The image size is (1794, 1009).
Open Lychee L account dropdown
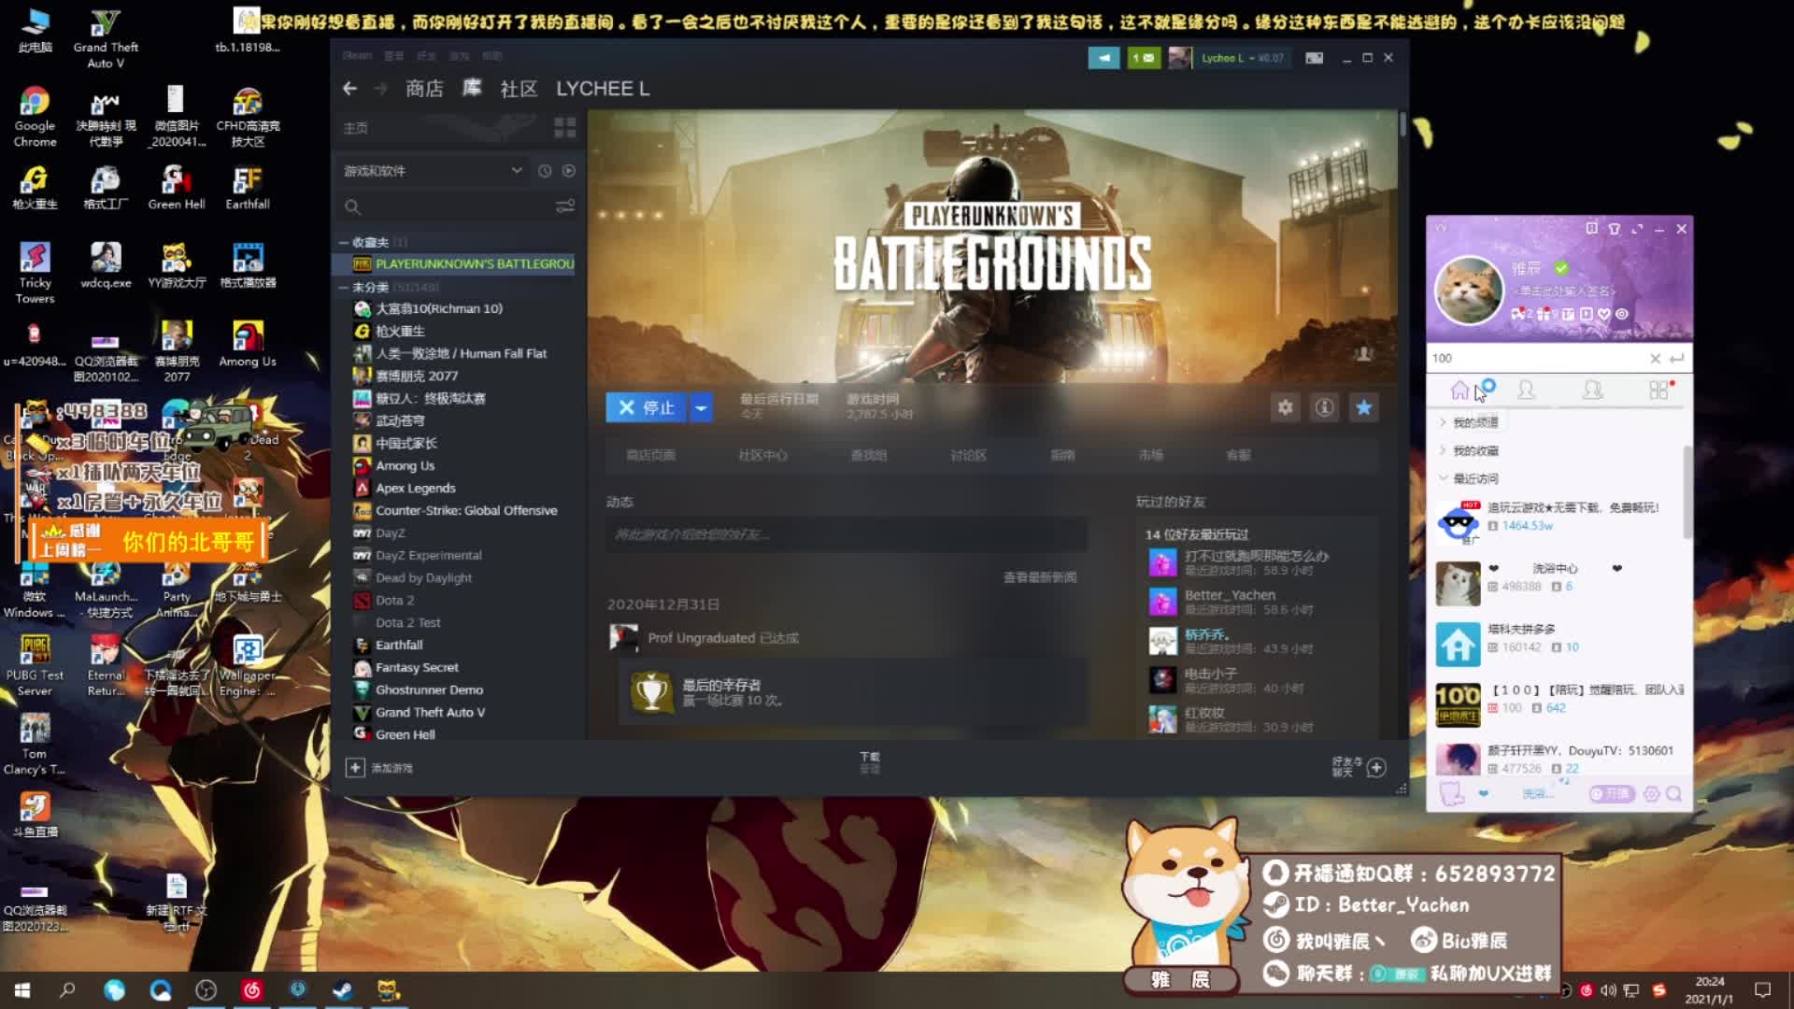click(1242, 58)
